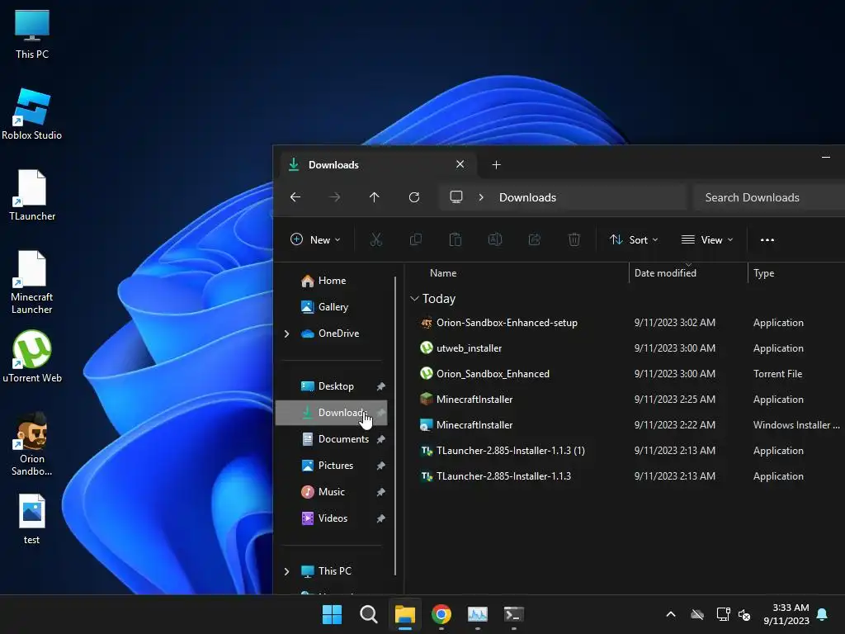Collapse the Today group
The image size is (845, 634).
click(x=414, y=299)
